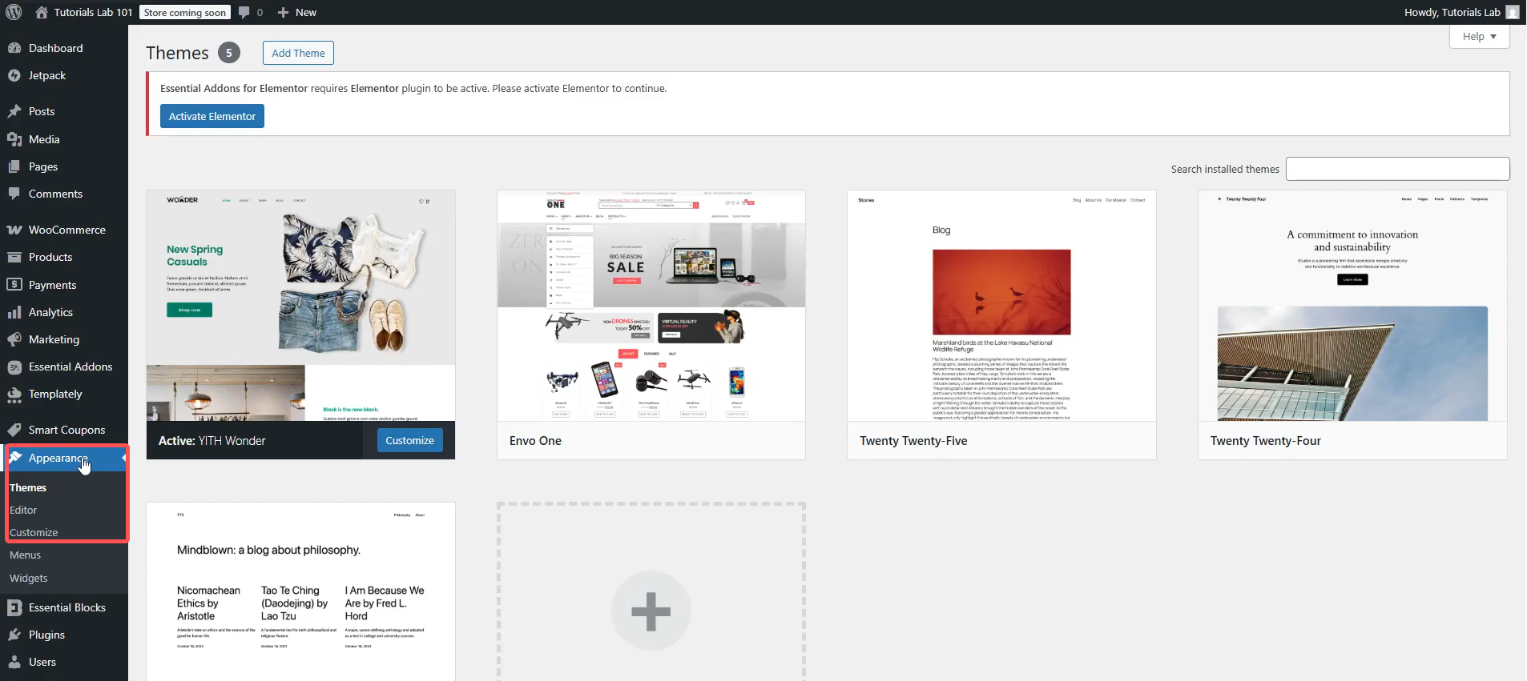This screenshot has height=681, width=1527.
Task: Open Jetpack via its lightning icon
Action: 14,75
